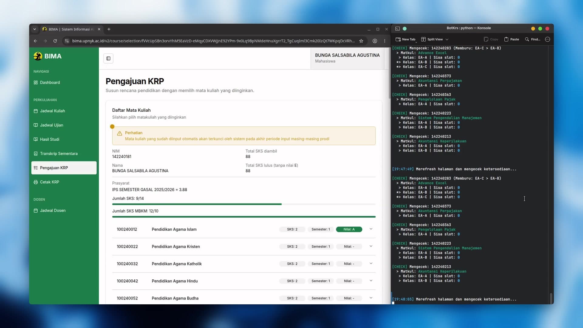The image size is (583, 328).
Task: Open Jadwal Dosen page
Action: coord(64,210)
